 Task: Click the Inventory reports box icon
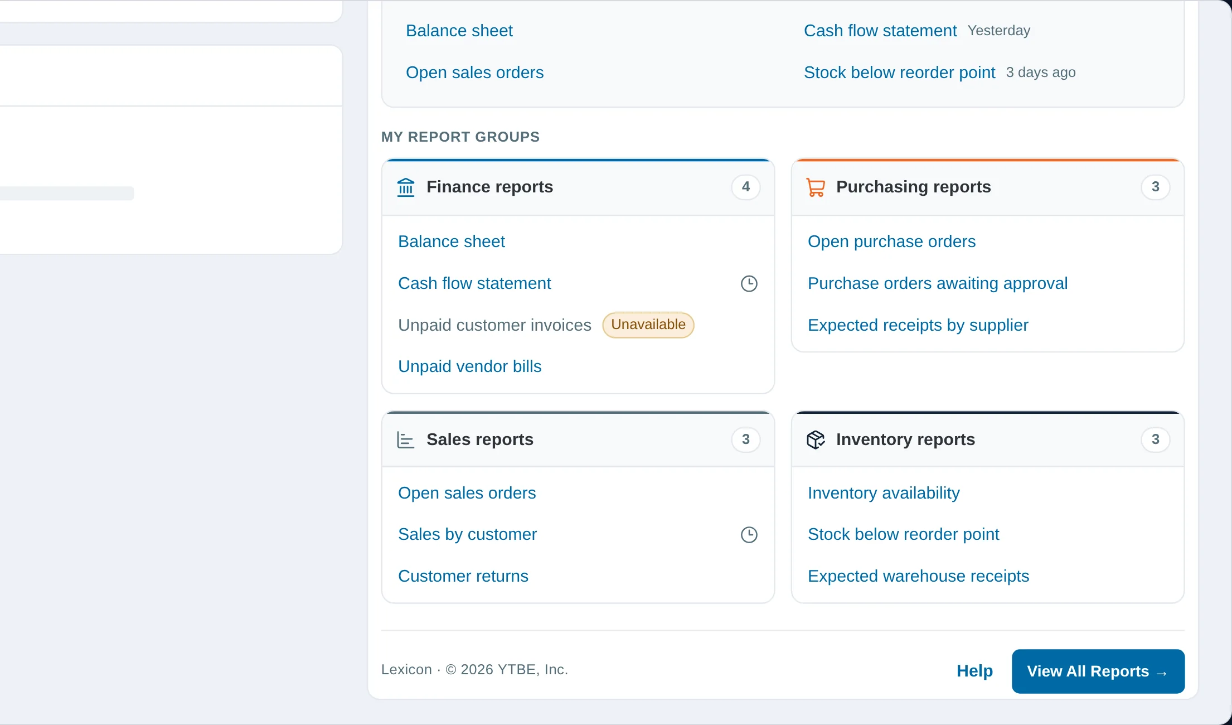[816, 440]
